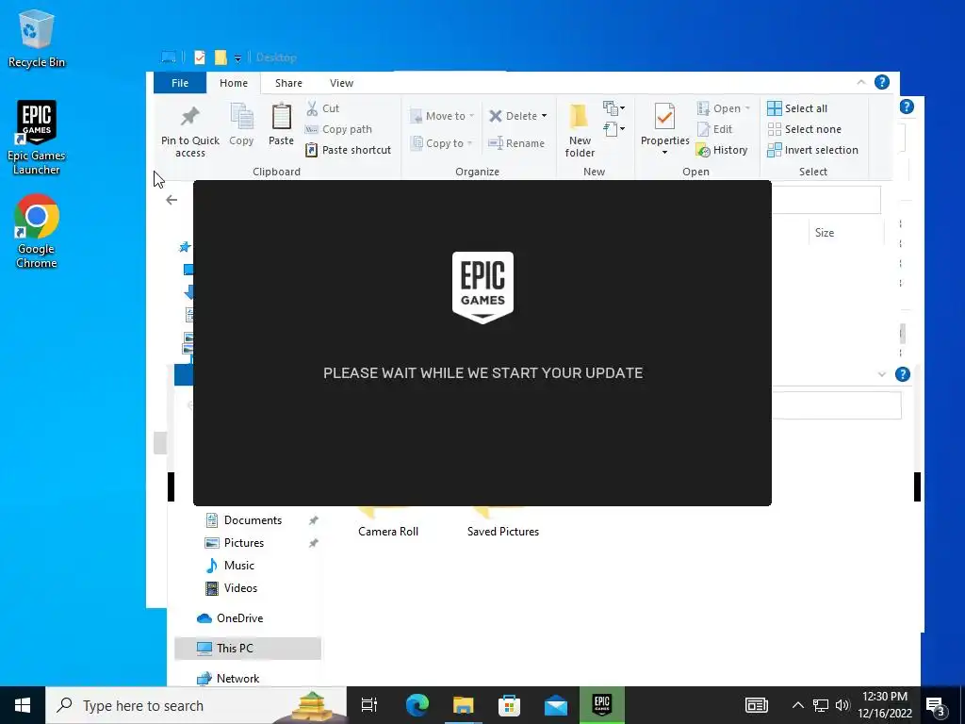Viewport: 965px width, 724px height.
Task: Switch to the View ribbon tab
Action: tap(341, 83)
